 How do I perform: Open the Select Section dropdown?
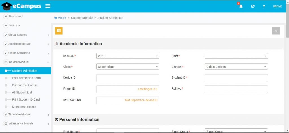[x=236, y=66]
